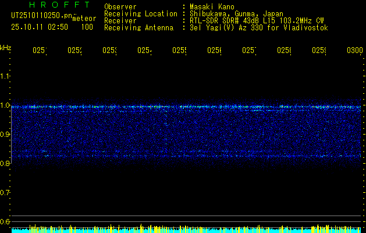366x233 pixels.
Task: Click the 3el Yagi(V) antenna description
Action: pos(259,28)
